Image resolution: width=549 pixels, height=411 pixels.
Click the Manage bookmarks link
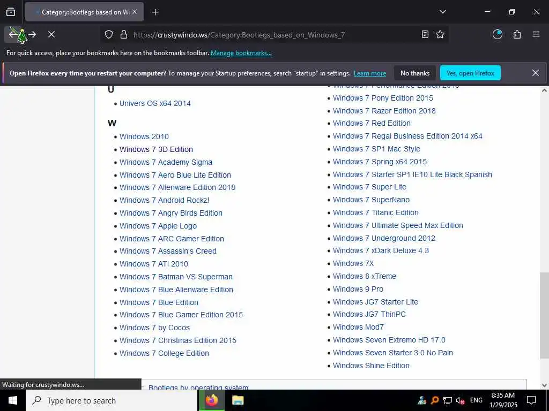[x=241, y=53]
